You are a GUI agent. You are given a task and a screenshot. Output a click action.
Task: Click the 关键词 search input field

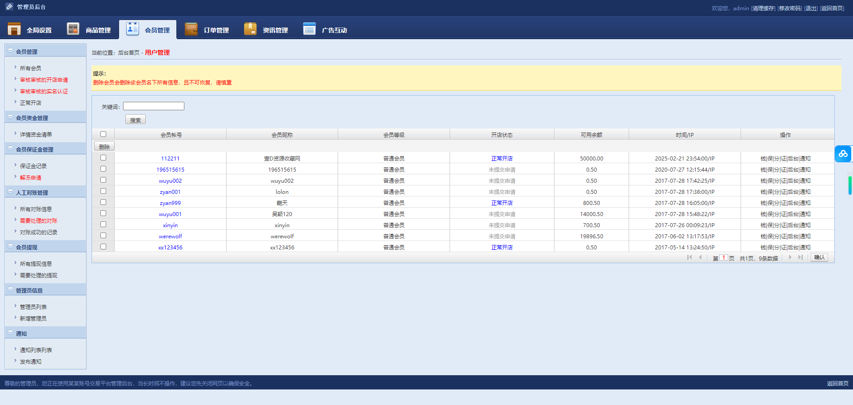(x=154, y=106)
